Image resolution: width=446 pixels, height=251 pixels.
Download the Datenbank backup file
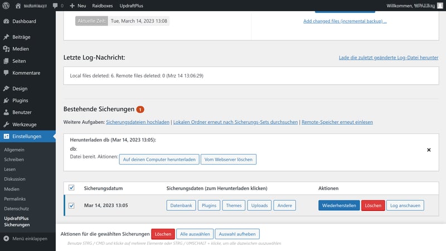click(181, 205)
